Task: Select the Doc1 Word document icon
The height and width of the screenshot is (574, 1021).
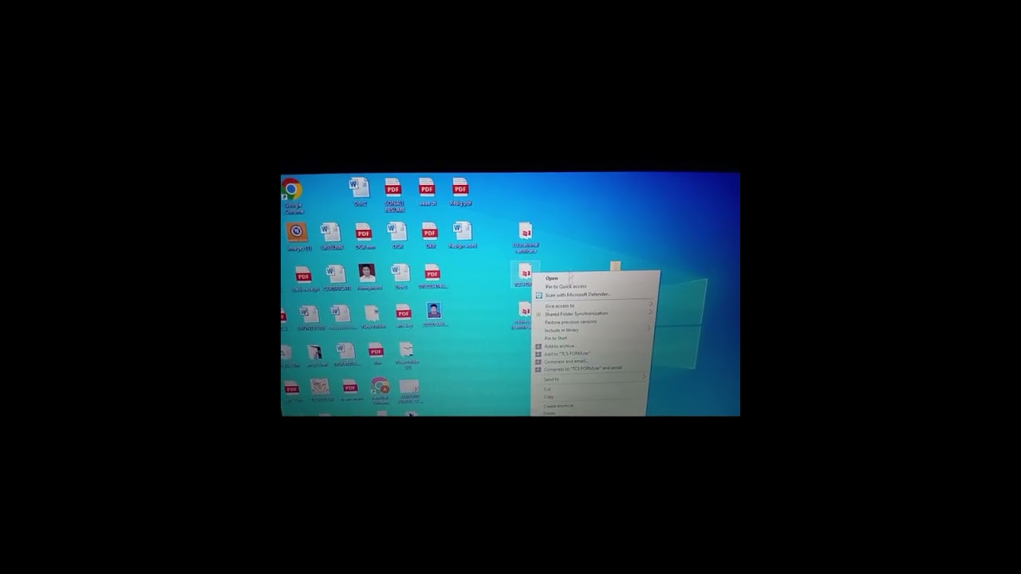Action: coord(400,275)
